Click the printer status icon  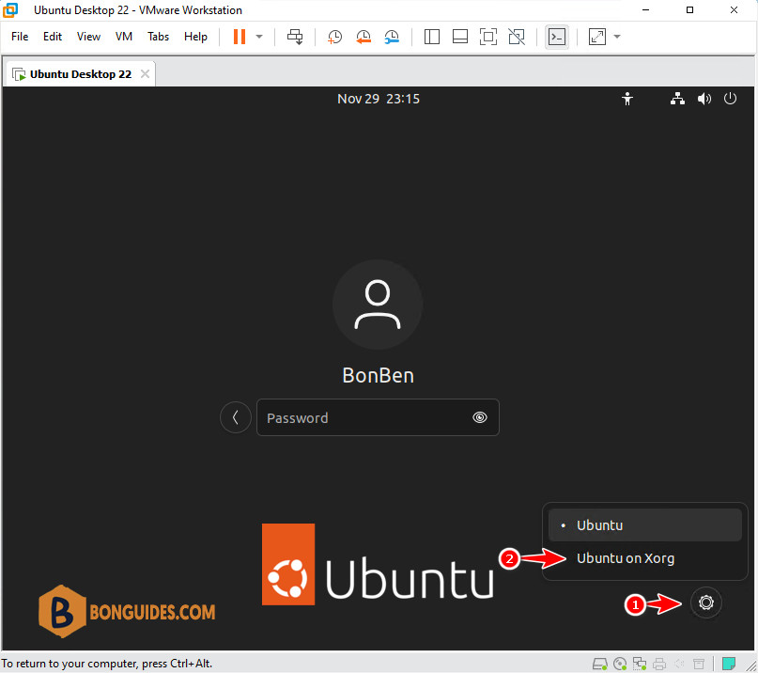click(x=659, y=664)
